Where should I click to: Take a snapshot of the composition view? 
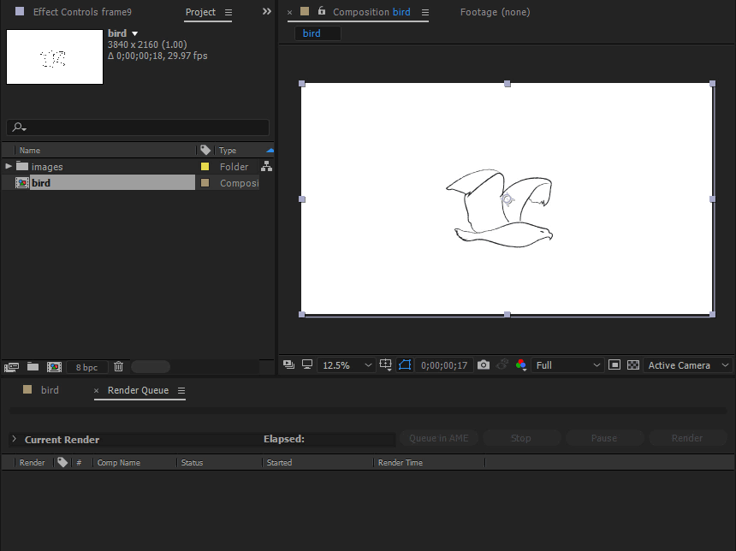(x=483, y=364)
